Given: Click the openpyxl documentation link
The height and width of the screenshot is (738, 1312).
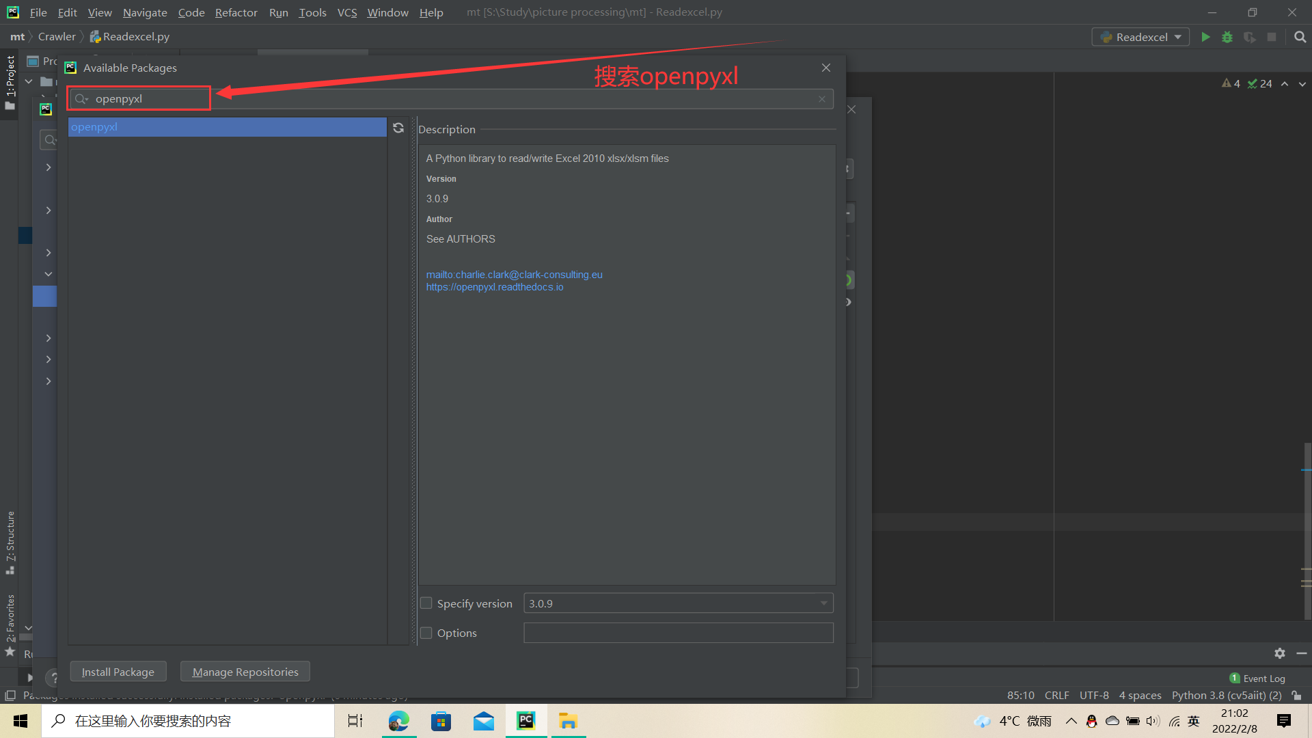Looking at the screenshot, I should click(x=494, y=286).
